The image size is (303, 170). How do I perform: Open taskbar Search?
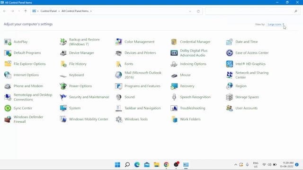pyautogui.click(x=127, y=165)
